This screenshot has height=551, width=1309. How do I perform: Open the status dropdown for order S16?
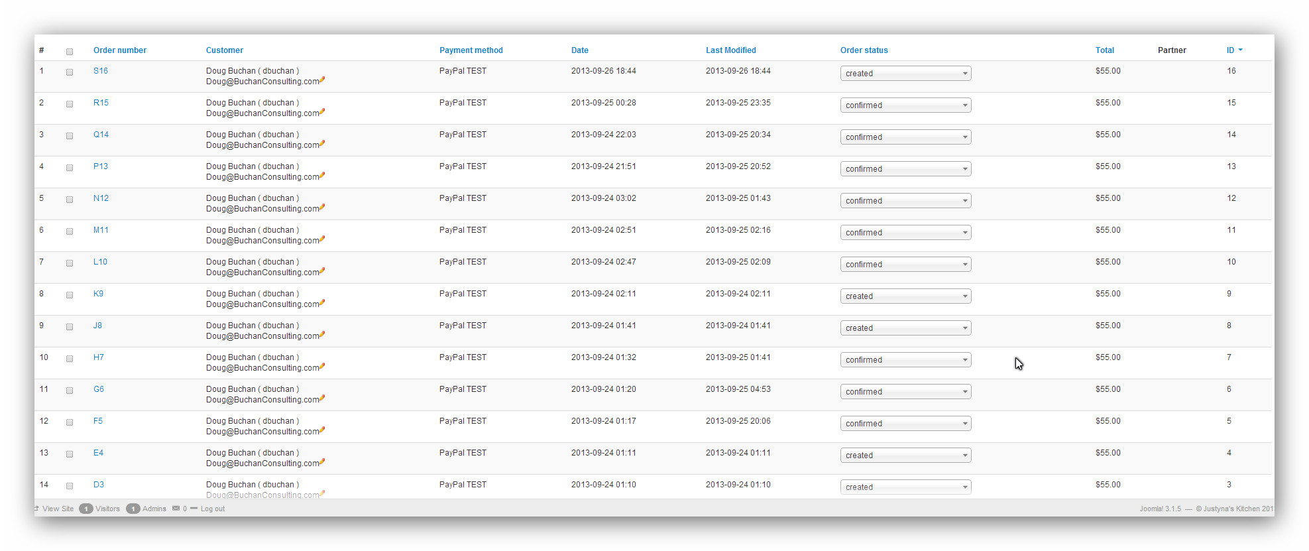pos(905,74)
